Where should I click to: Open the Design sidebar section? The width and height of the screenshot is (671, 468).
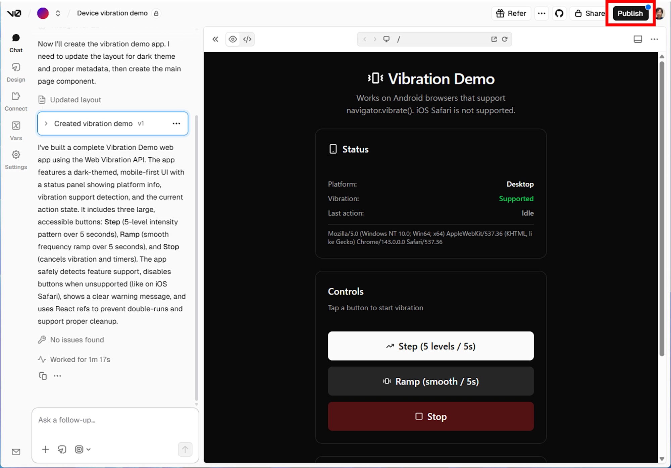[x=16, y=72]
